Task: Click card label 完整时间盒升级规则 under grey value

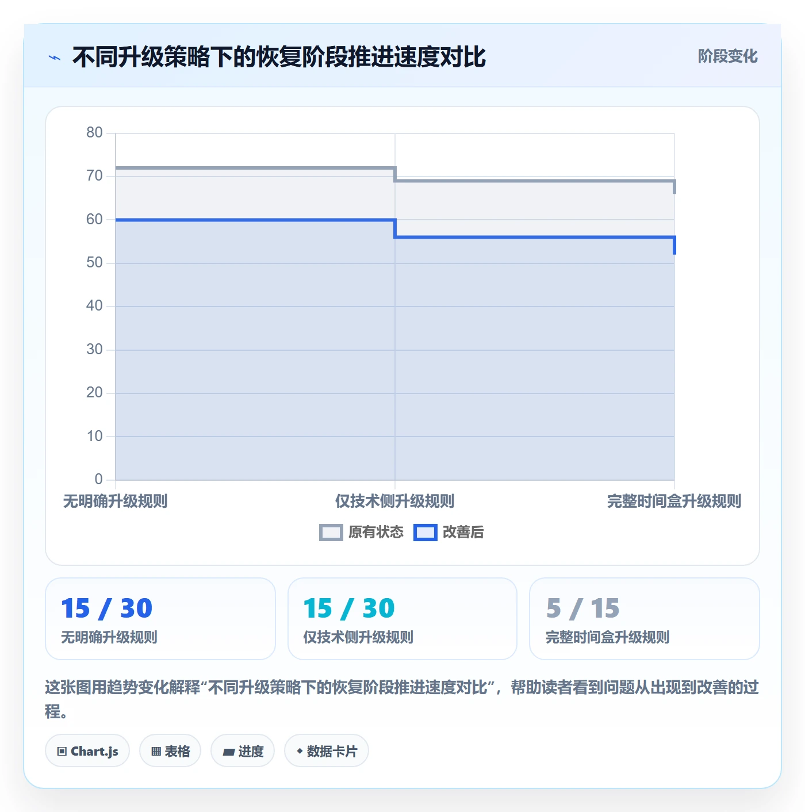Action: coord(607,637)
